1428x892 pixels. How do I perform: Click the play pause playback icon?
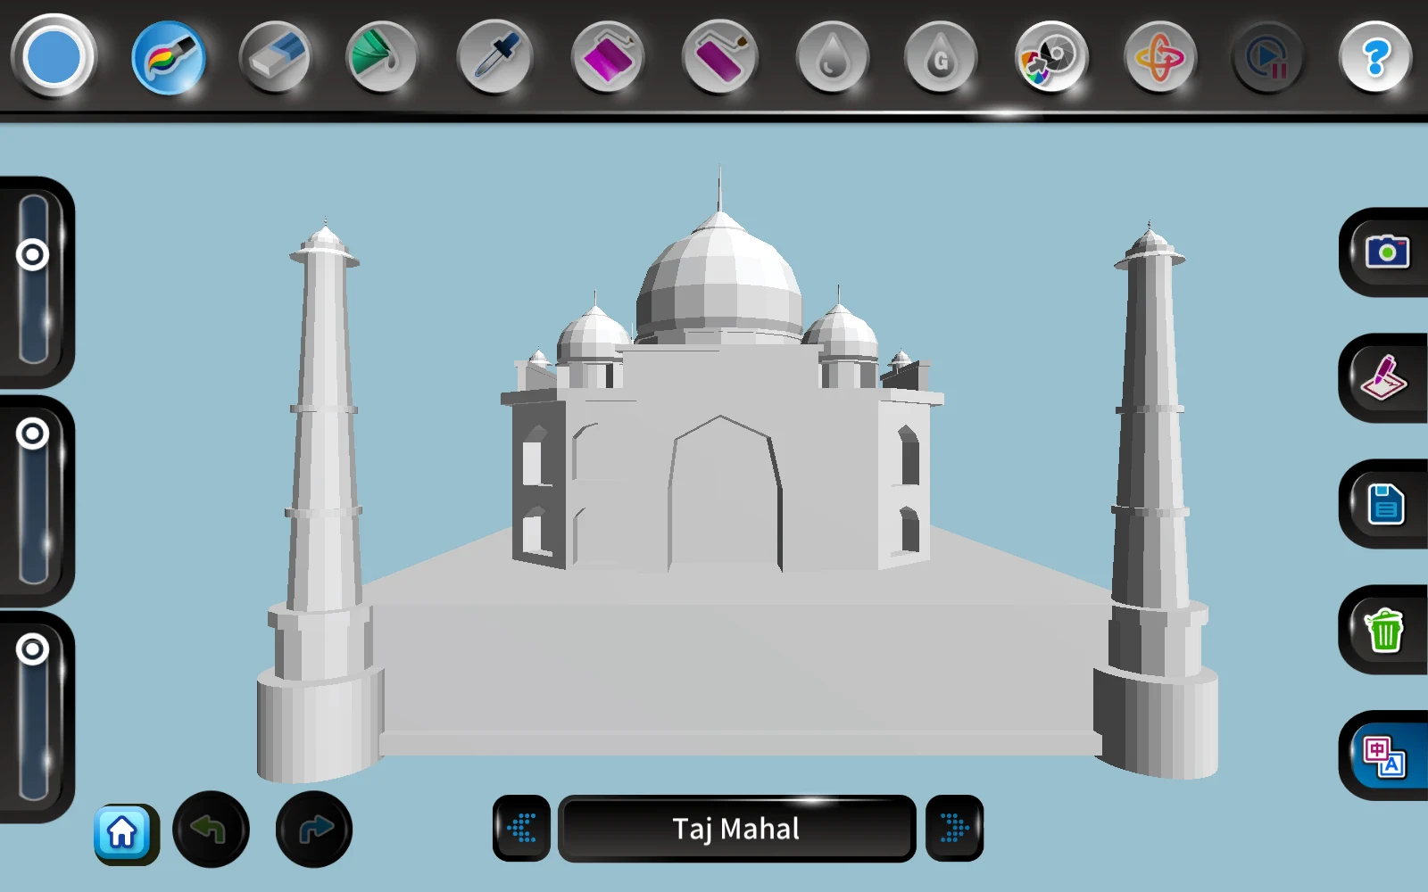pyautogui.click(x=1268, y=59)
